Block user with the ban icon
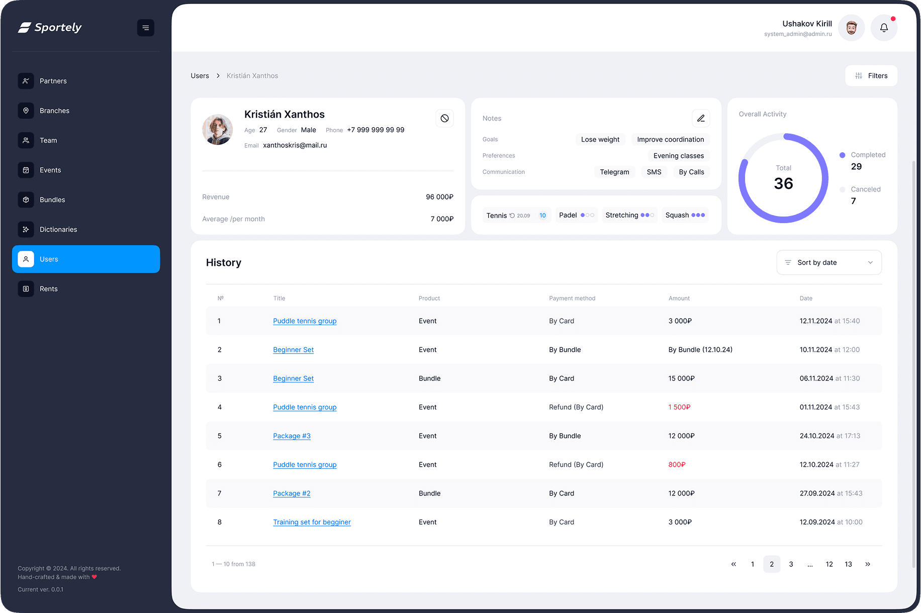The height and width of the screenshot is (613, 921). point(444,119)
